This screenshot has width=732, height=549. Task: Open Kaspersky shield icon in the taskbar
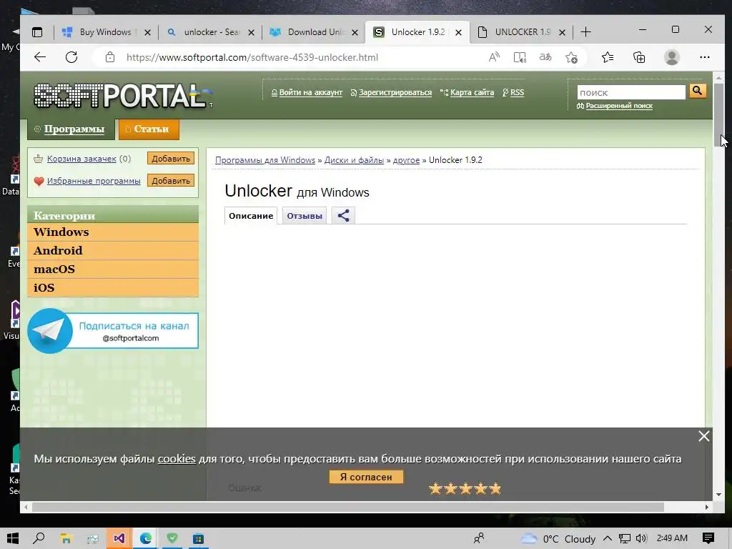172,538
